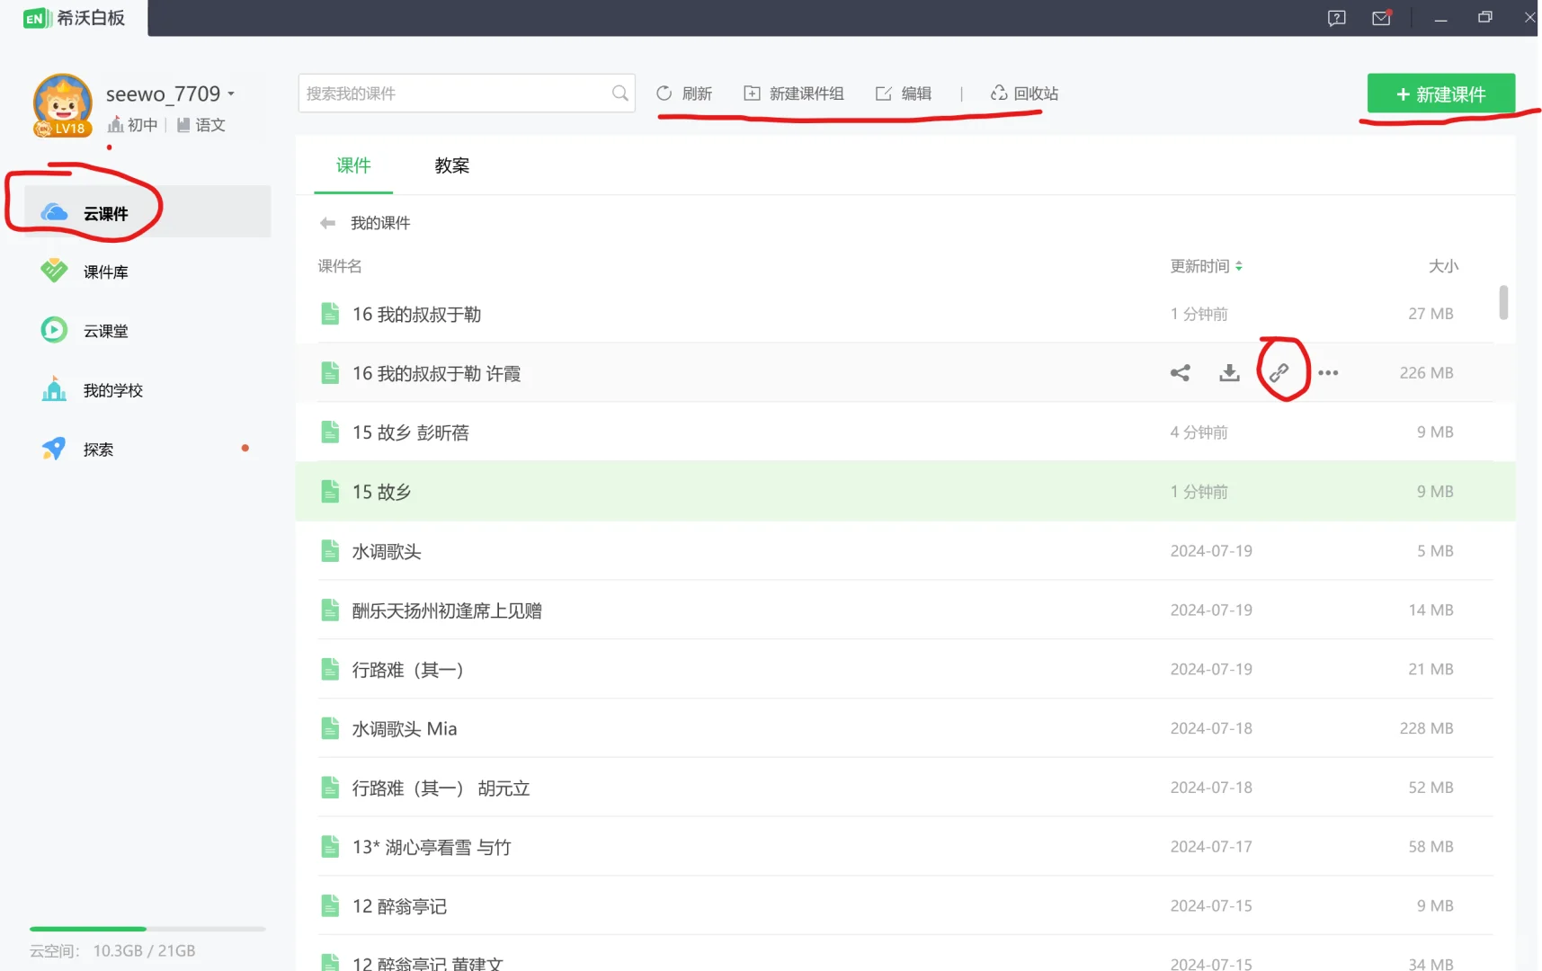1542x971 pixels.
Task: Click the vertical scrollbar of courseware list
Action: click(x=1503, y=302)
